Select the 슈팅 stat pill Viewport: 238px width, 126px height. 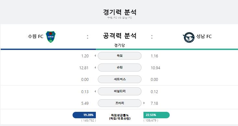[119, 68]
